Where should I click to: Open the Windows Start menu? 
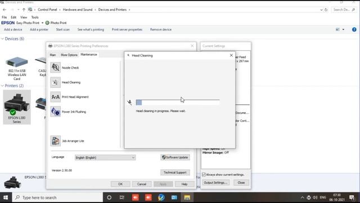click(6, 197)
